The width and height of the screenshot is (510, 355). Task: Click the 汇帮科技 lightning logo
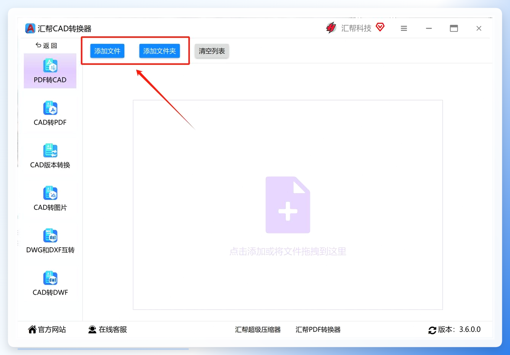tap(331, 28)
